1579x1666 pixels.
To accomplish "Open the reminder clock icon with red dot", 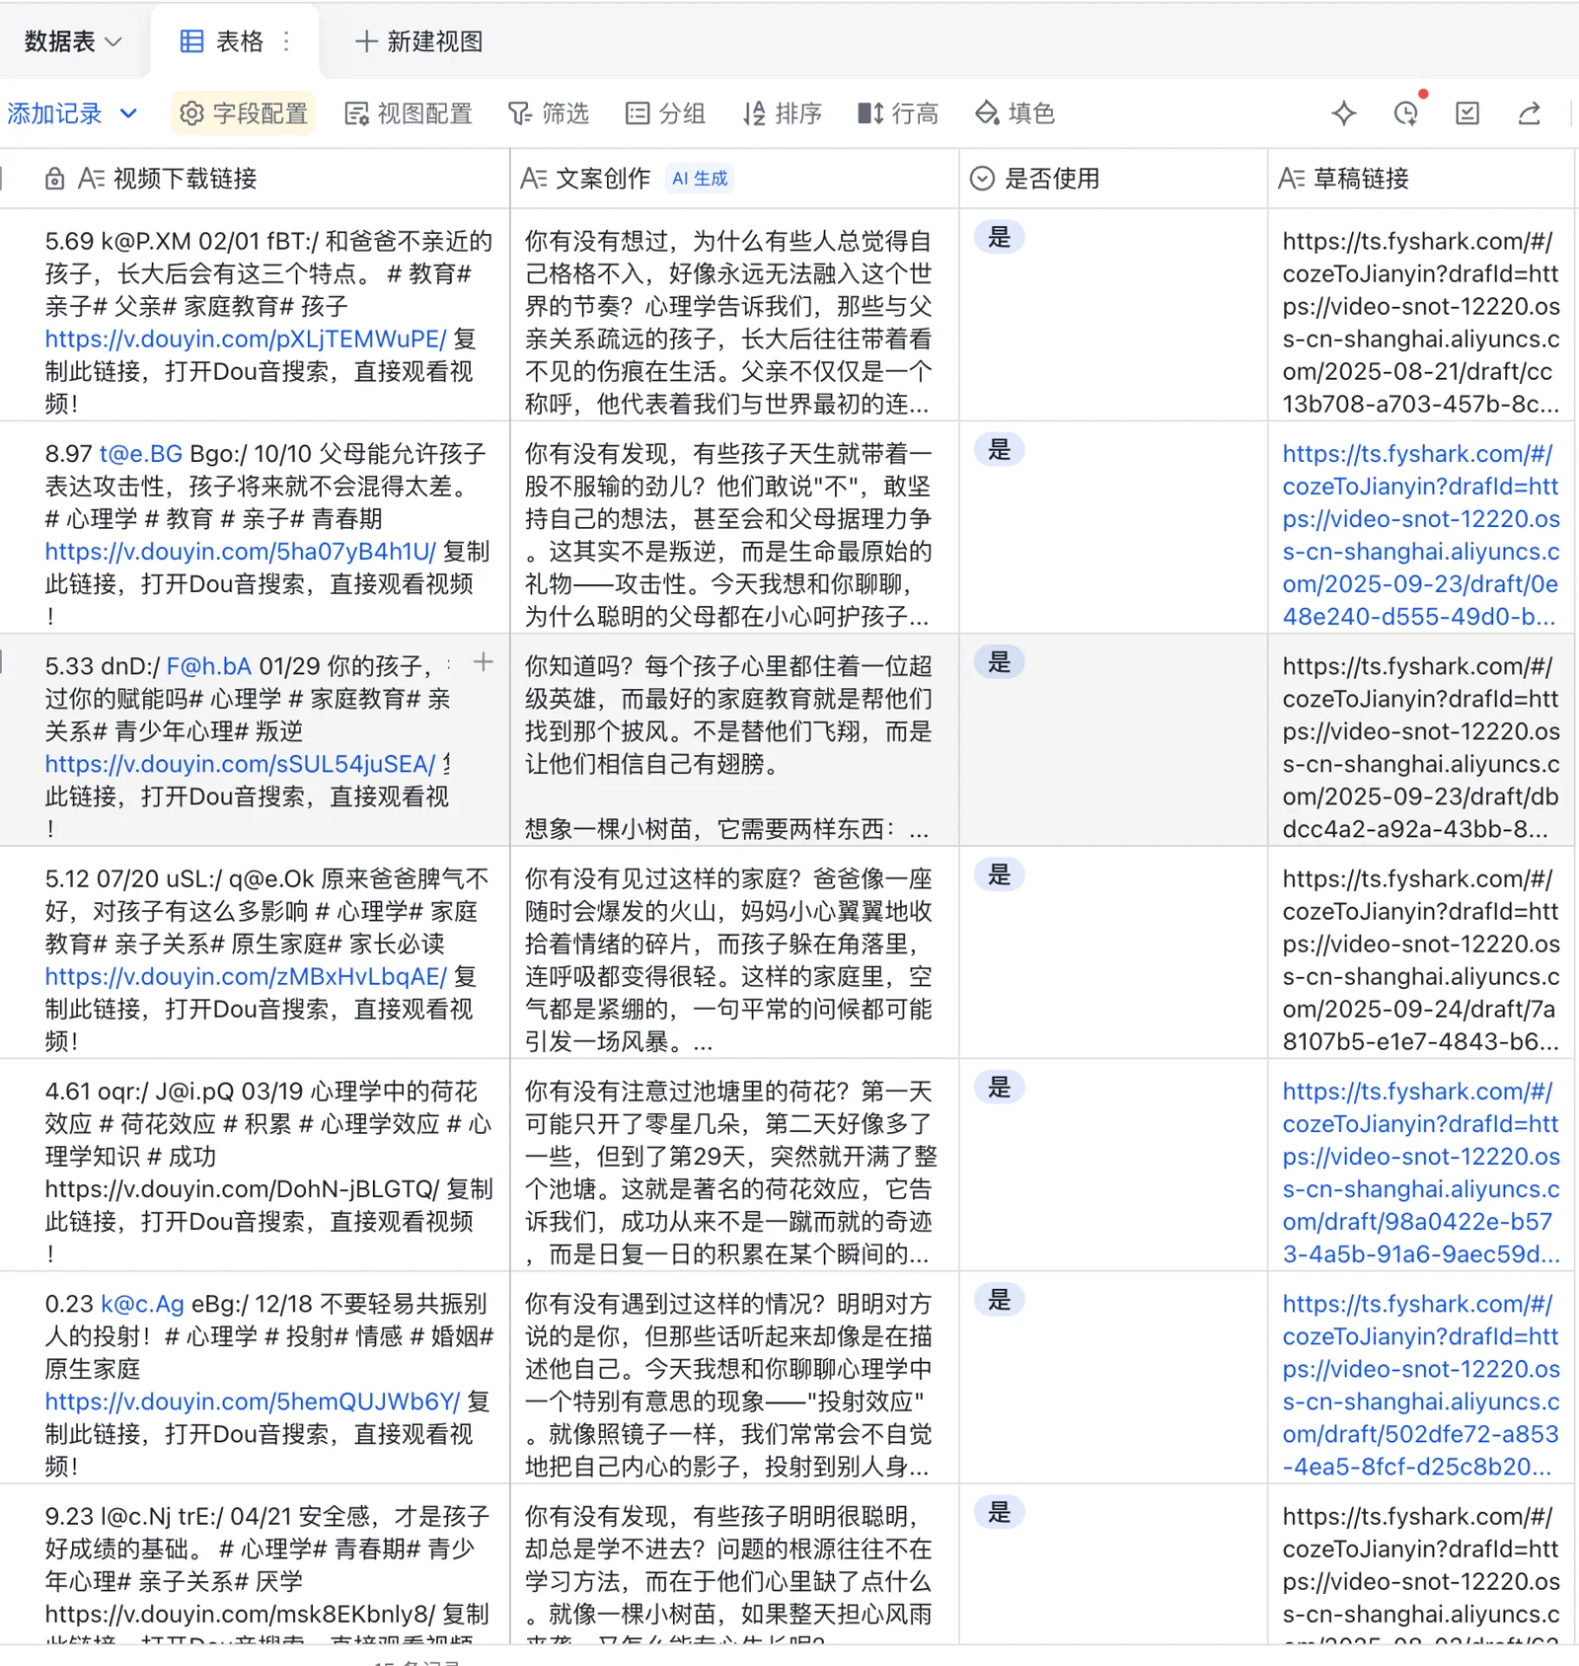I will click(1406, 114).
